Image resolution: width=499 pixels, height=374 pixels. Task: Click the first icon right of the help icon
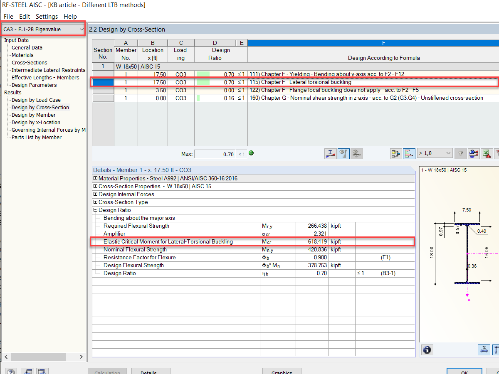(27, 372)
